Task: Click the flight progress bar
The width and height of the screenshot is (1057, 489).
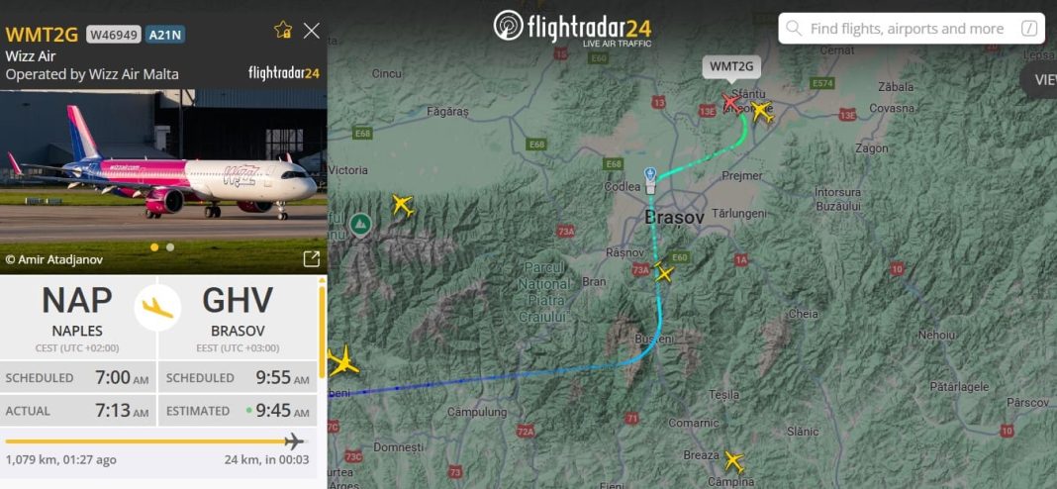Action: (x=154, y=441)
